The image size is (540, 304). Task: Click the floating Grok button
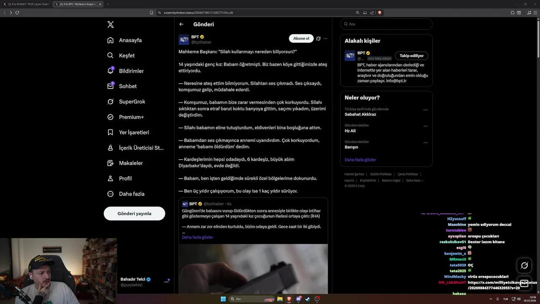point(524,266)
